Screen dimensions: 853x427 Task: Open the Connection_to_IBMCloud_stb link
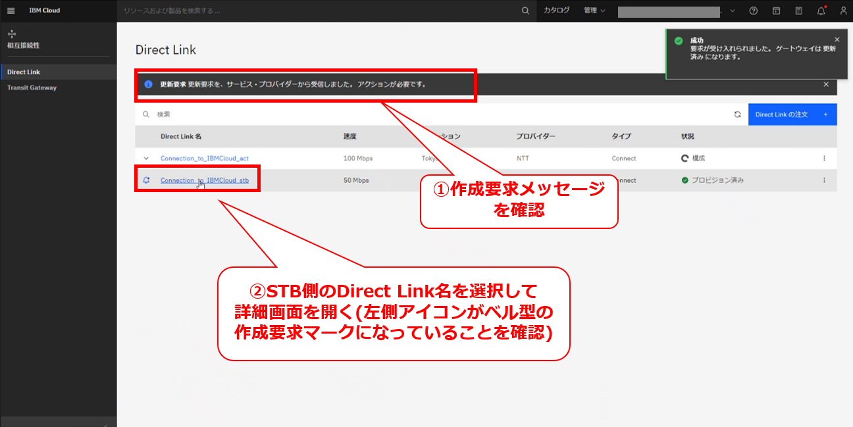point(204,180)
